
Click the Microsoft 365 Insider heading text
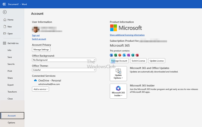pos(142,86)
